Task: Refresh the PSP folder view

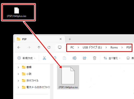Action: pos(49,47)
